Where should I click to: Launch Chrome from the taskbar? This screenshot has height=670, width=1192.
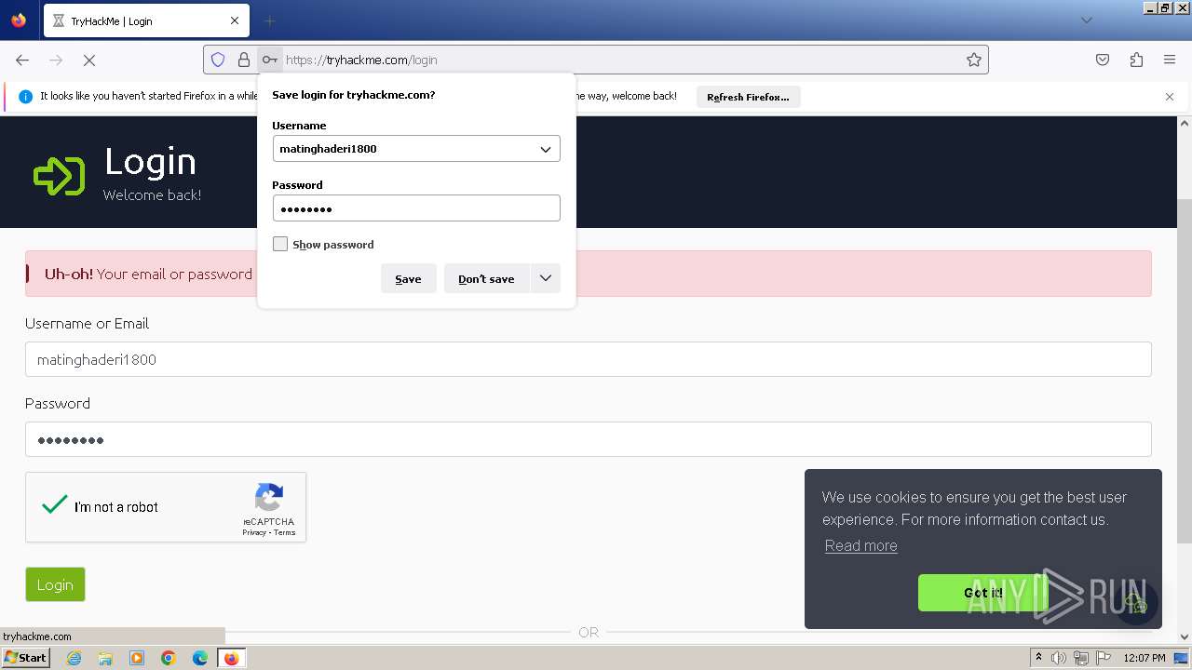pos(169,658)
